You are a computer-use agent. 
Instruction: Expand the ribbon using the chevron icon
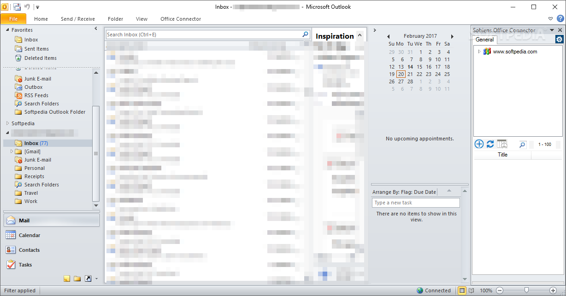551,19
